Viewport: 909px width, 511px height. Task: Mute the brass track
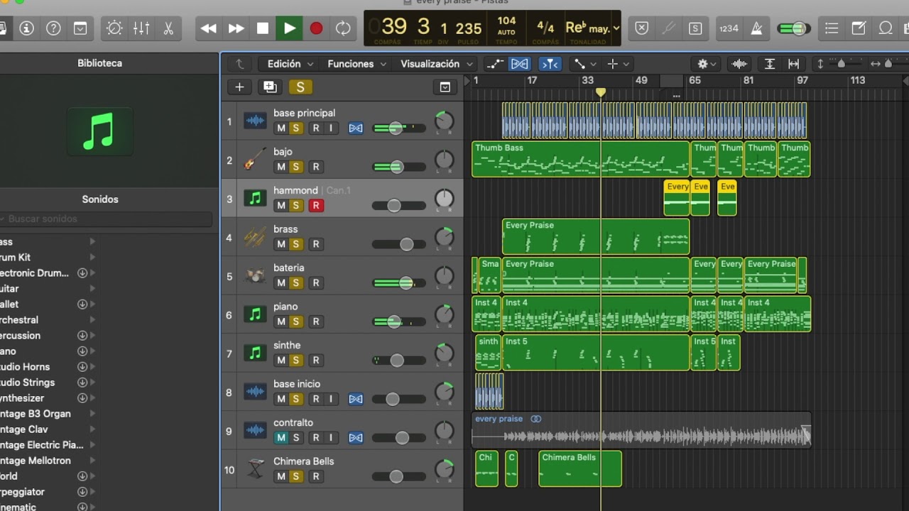281,244
